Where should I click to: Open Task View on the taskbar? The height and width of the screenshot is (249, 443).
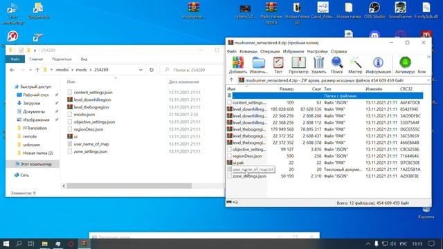pos(31,243)
